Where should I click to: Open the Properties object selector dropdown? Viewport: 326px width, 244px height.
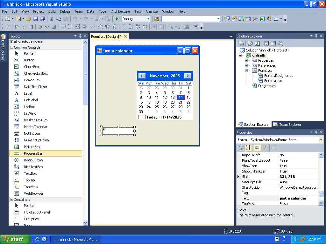point(321,140)
